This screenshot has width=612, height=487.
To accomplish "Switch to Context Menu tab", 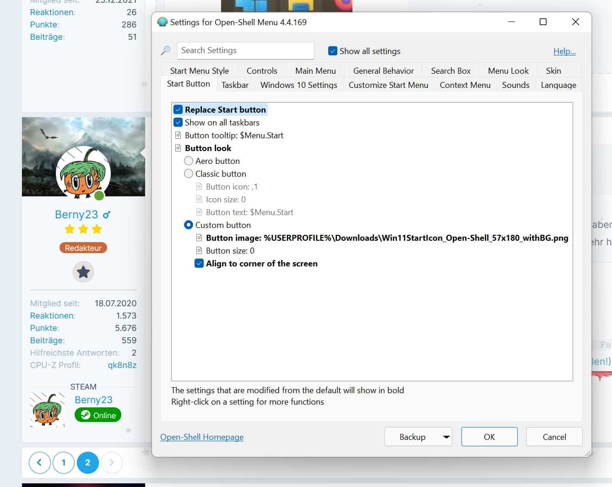I will tap(465, 85).
